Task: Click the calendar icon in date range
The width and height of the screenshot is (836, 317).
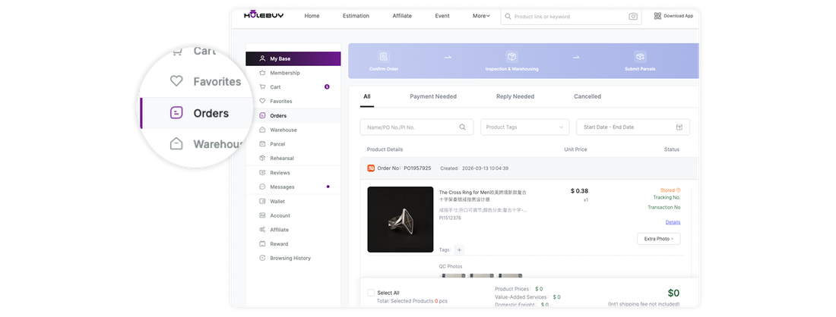Action: [x=679, y=127]
